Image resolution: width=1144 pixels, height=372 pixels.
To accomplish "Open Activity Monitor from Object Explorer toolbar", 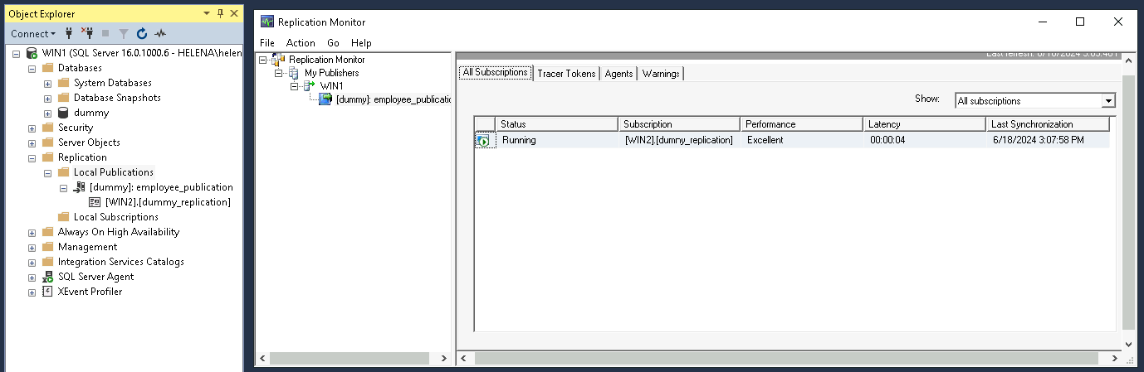I will (160, 34).
